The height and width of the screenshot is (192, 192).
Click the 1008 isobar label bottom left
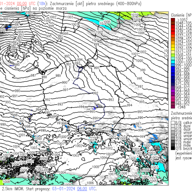point(6,182)
